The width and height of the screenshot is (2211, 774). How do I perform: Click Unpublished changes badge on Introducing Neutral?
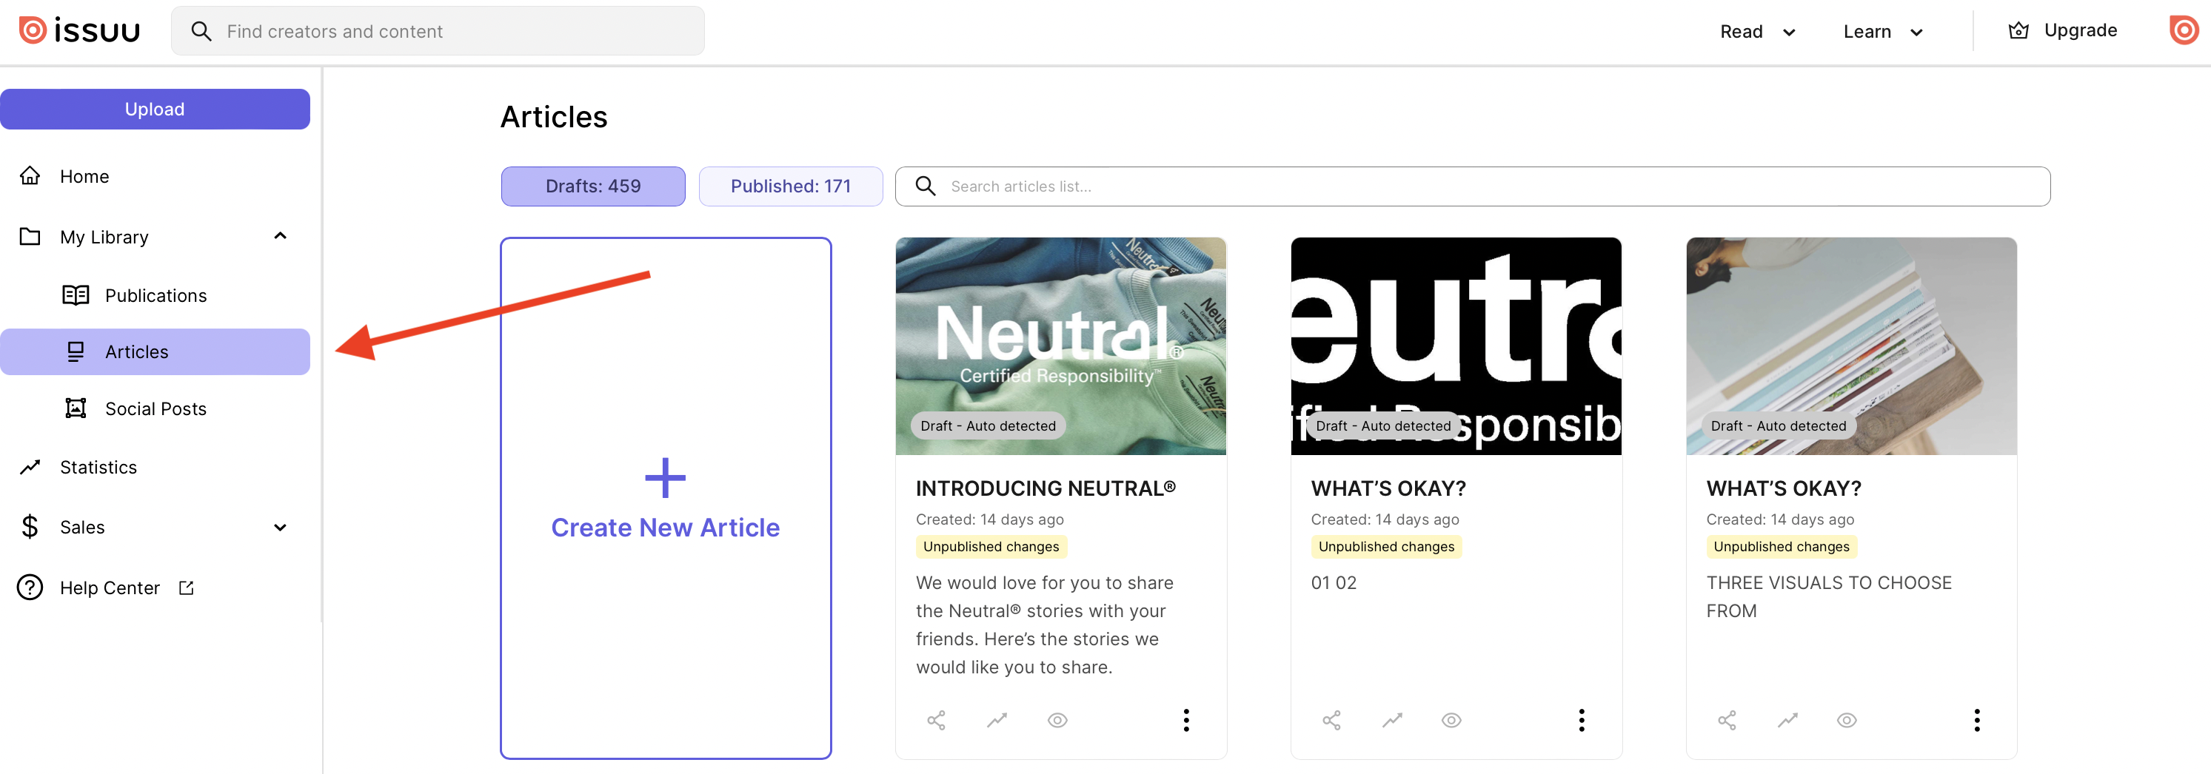[x=991, y=548]
